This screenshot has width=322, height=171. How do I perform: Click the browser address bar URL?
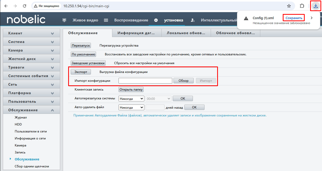click(86, 6)
